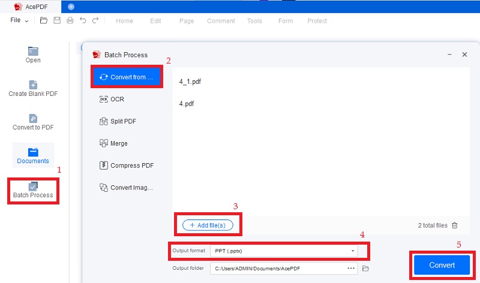The image size is (480, 283).
Task: Select the 4.pdf file row
Action: (x=321, y=103)
